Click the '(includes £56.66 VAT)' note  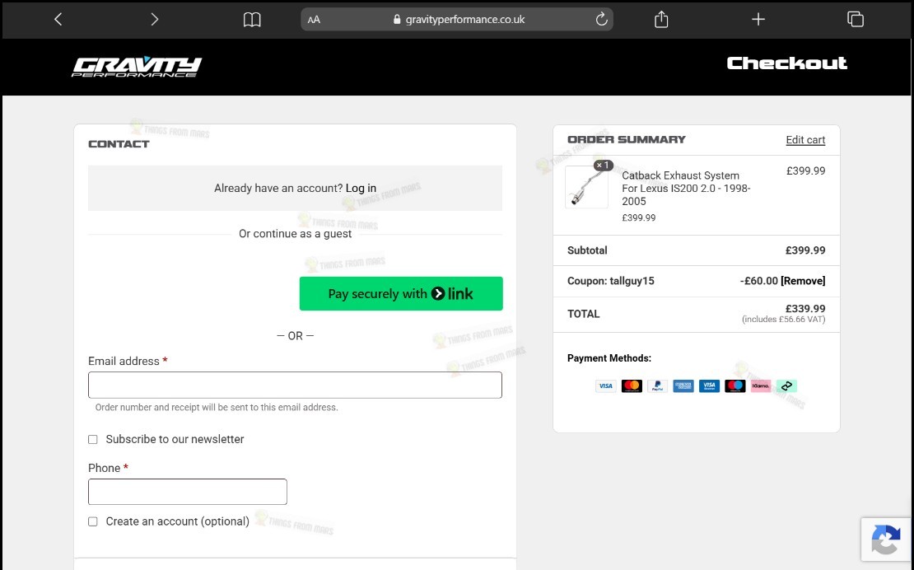point(783,320)
